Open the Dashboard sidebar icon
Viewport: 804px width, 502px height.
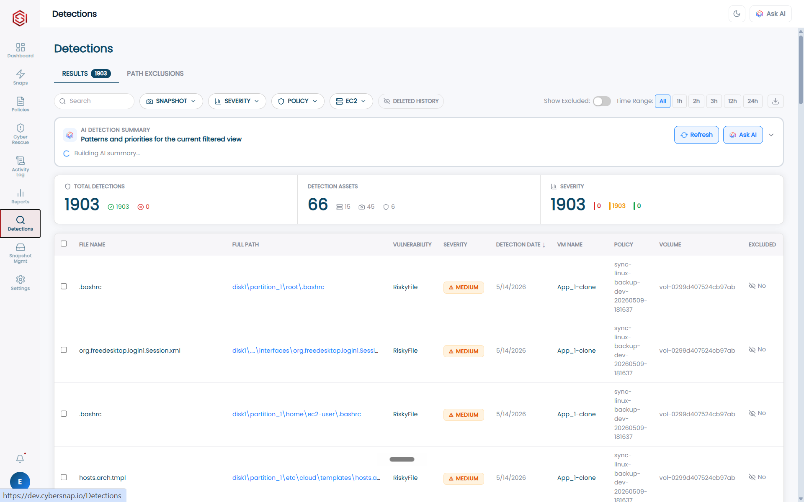click(x=20, y=50)
